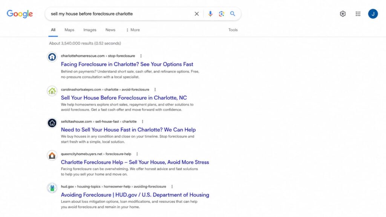Open options menu for sellcltashouse.com result
The image size is (386, 217).
(x=142, y=122)
